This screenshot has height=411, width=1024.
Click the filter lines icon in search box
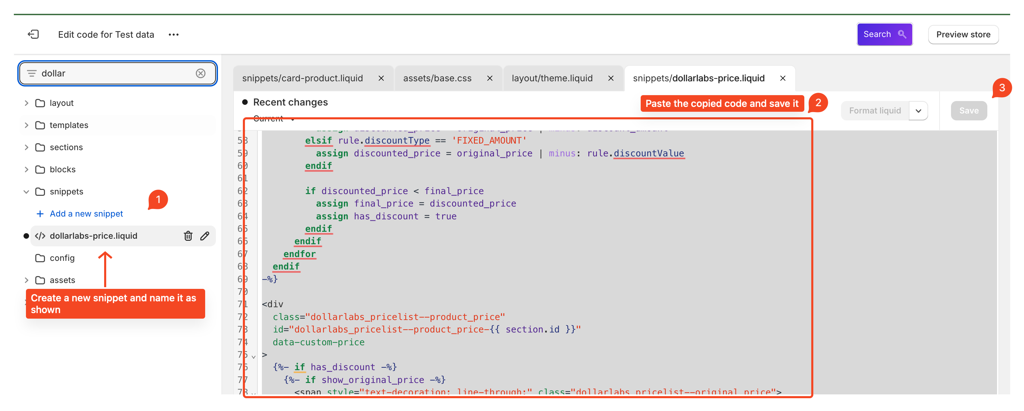pyautogui.click(x=32, y=74)
